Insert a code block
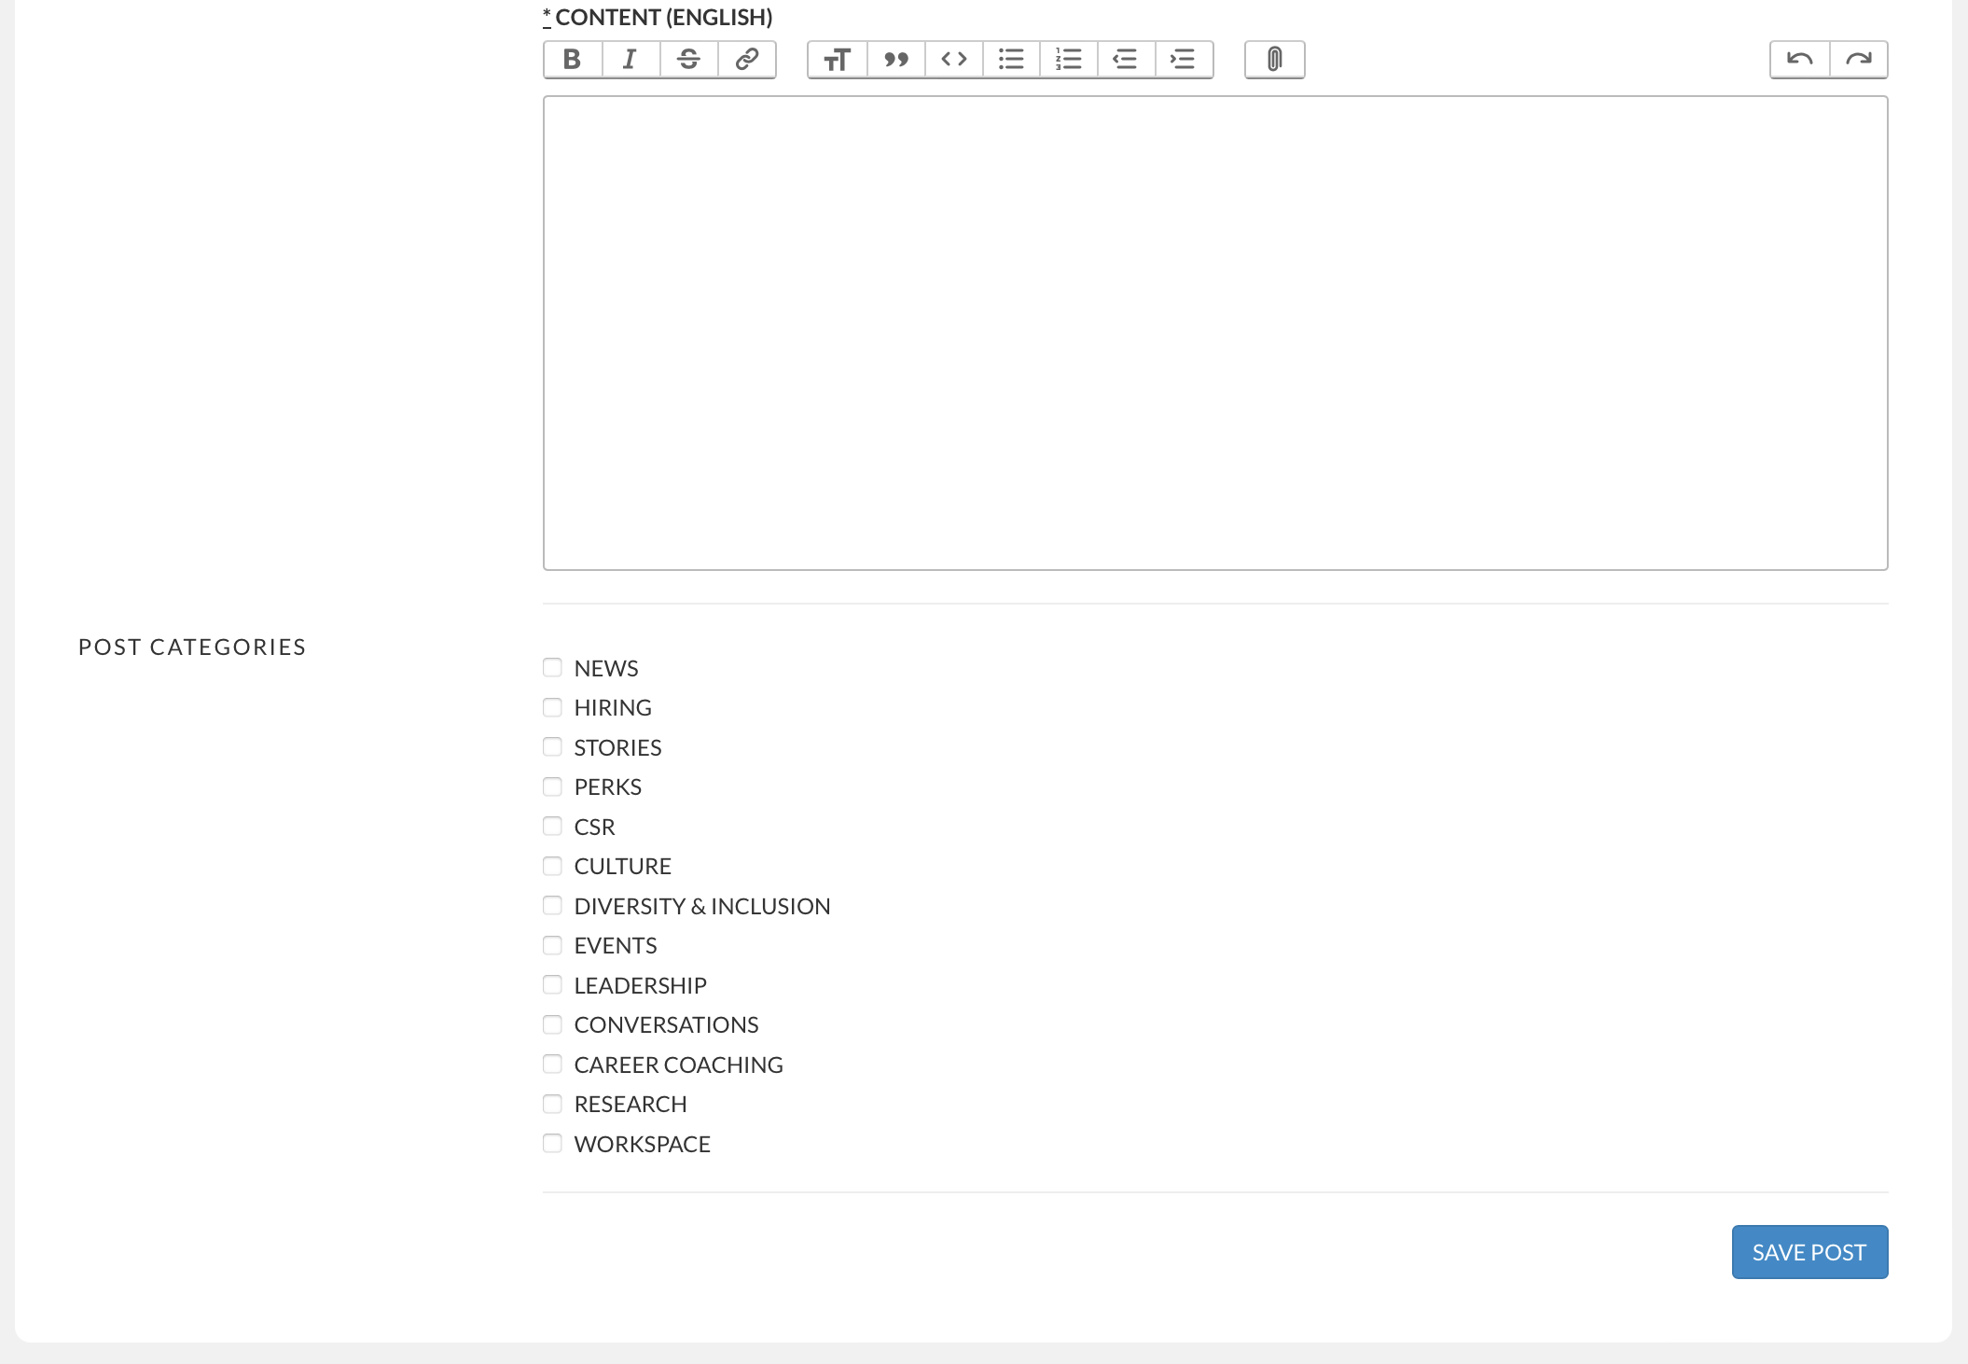This screenshot has width=1968, height=1364. 953,59
